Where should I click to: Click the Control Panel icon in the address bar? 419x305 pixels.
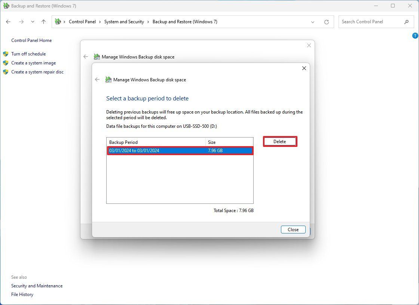coord(58,22)
